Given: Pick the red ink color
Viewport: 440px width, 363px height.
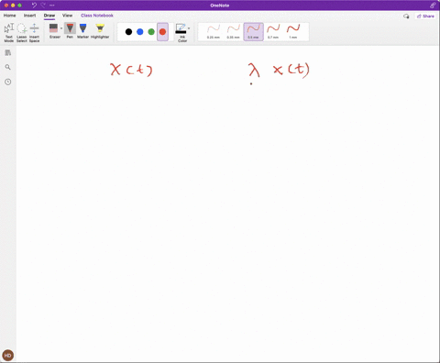Looking at the screenshot, I should coord(162,32).
